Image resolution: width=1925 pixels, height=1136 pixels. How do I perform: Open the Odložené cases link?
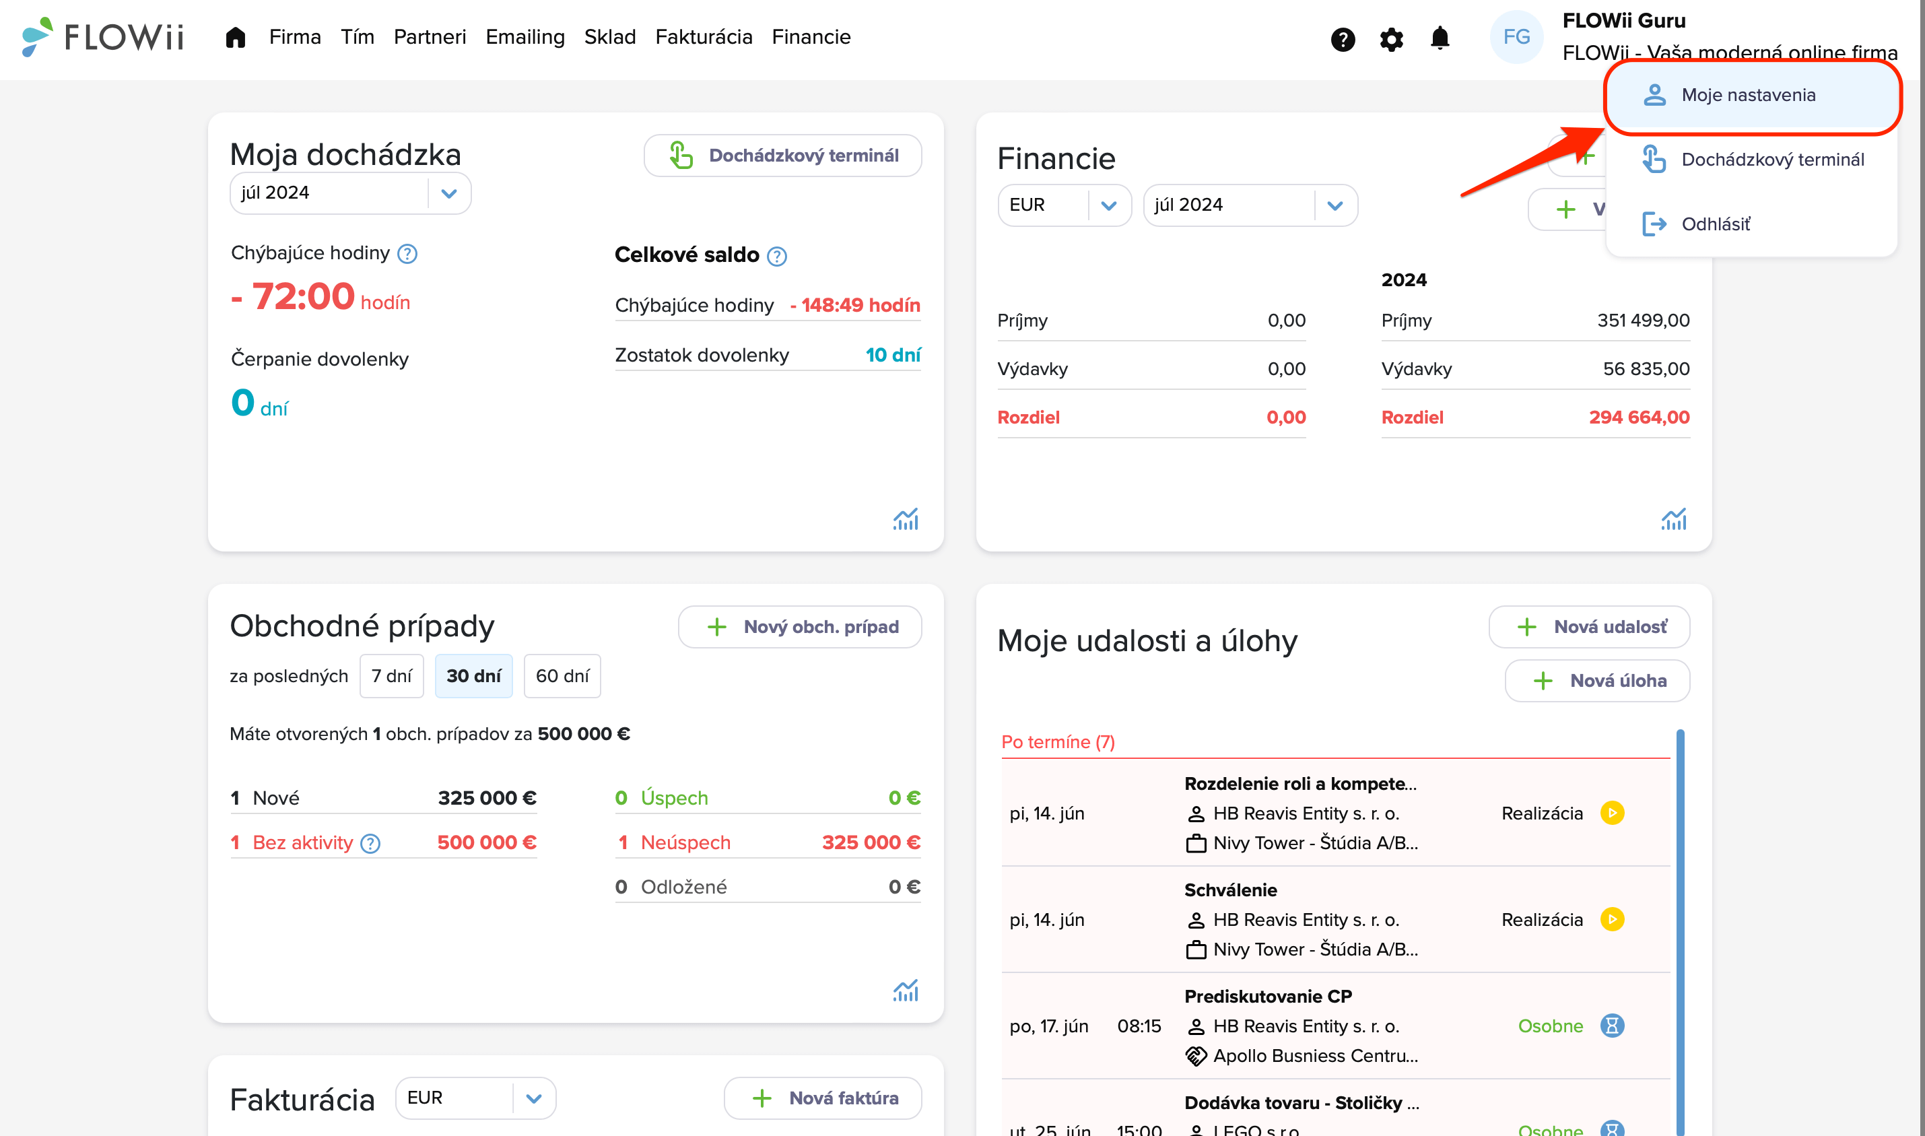pyautogui.click(x=768, y=886)
